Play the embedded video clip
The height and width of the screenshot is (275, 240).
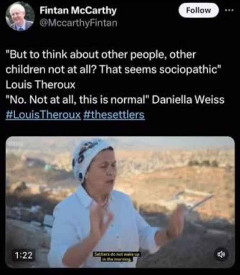[x=120, y=202]
